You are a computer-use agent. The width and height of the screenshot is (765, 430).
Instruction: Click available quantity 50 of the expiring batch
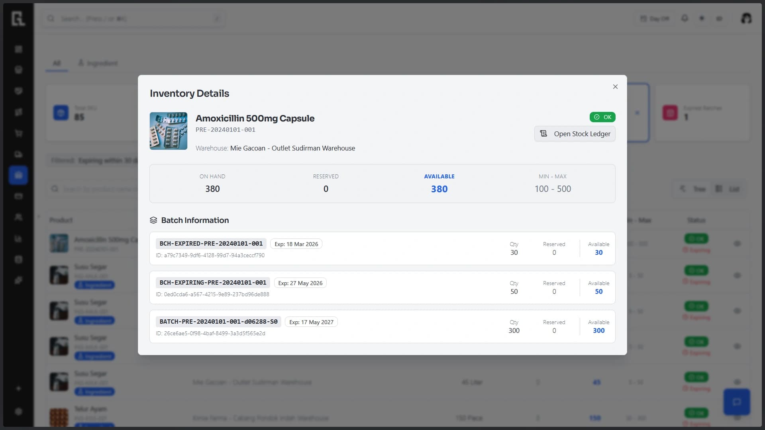coord(598,291)
